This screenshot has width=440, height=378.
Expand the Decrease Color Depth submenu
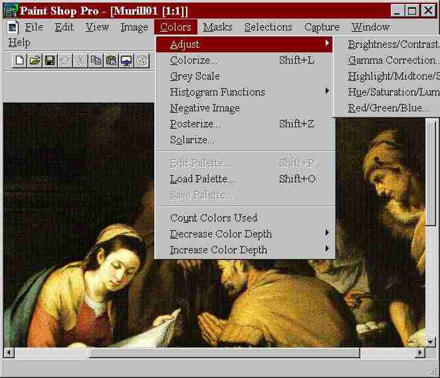[x=221, y=234]
